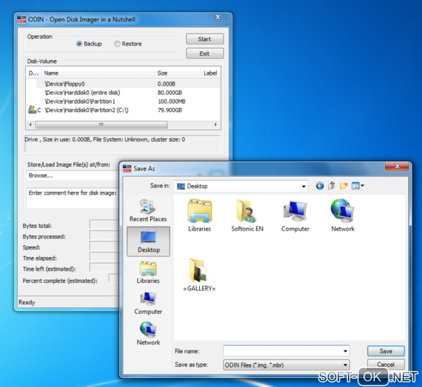This screenshot has height=387, width=422.
Task: Expand the Save as type ODIN Files dropdown
Action: pyautogui.click(x=345, y=365)
